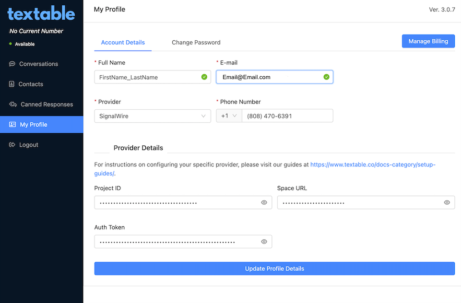Select the Account Details tab

tap(123, 42)
